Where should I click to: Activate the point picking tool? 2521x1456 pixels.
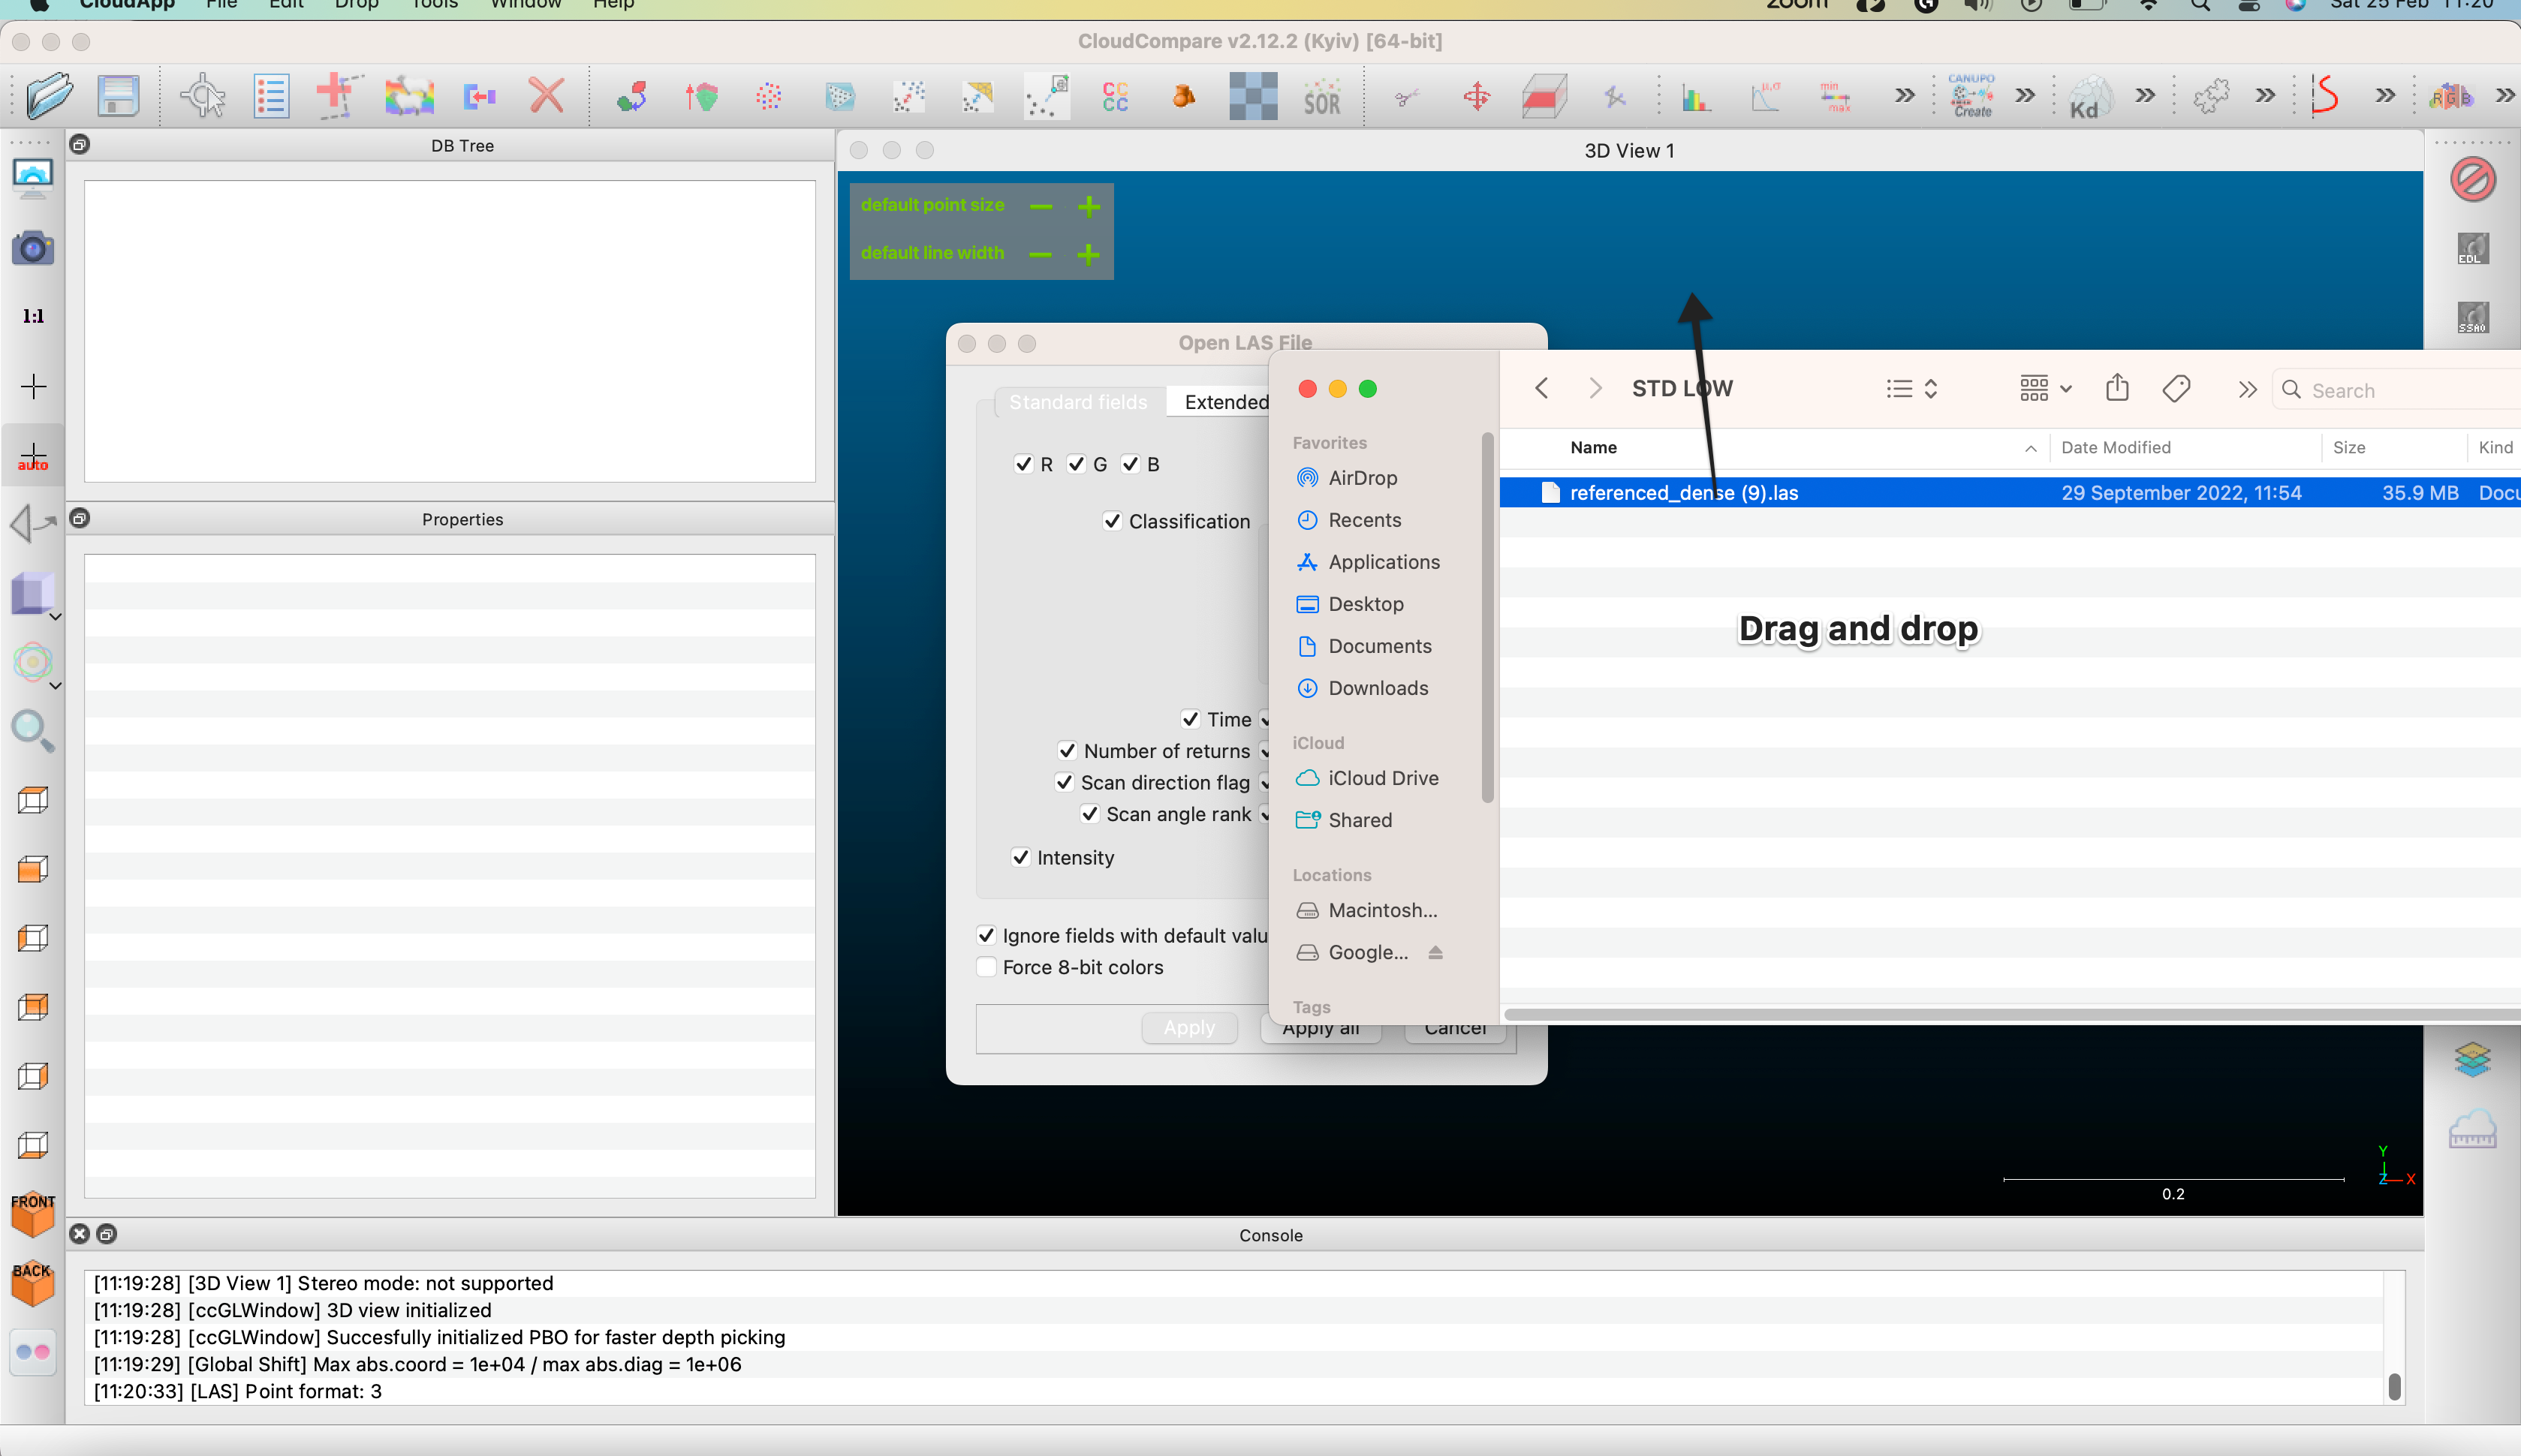pos(203,96)
